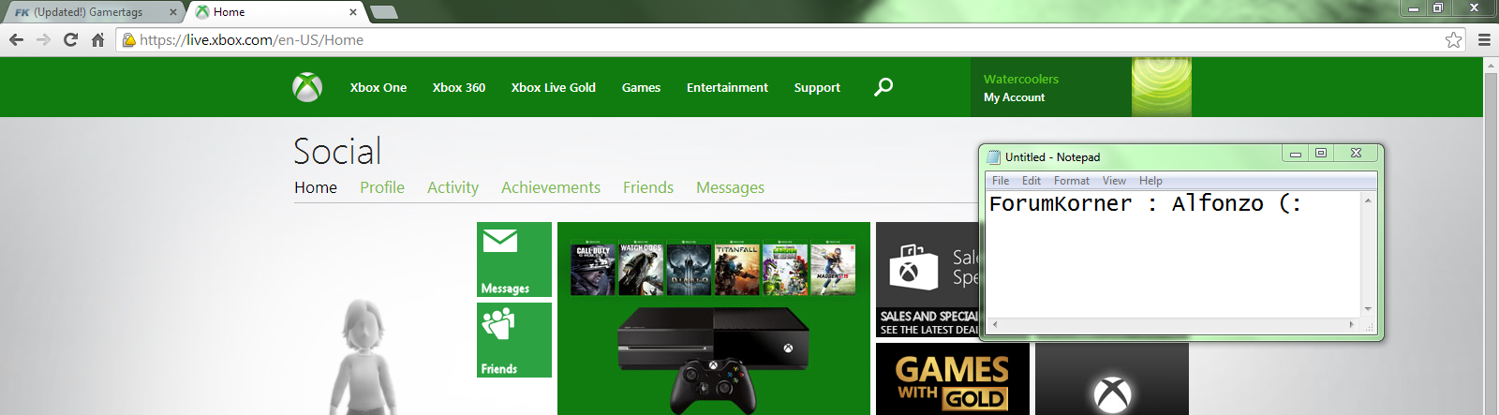Click the Watch Dogs game cover
The image size is (1499, 415).
(x=641, y=269)
